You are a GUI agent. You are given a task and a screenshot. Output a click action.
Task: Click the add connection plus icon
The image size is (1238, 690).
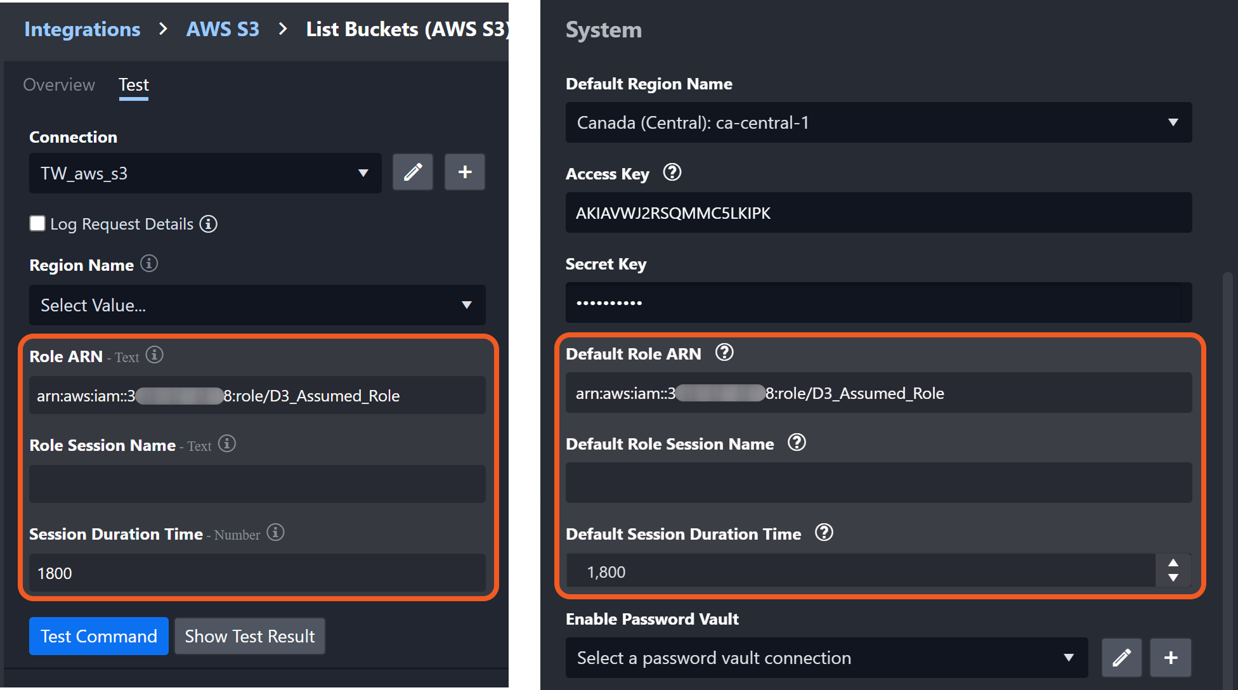pyautogui.click(x=464, y=172)
